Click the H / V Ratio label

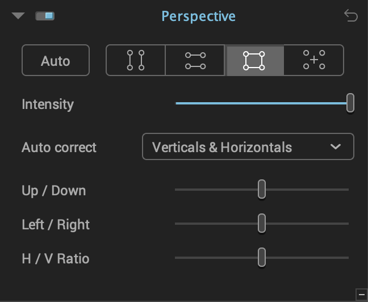[x=56, y=259]
